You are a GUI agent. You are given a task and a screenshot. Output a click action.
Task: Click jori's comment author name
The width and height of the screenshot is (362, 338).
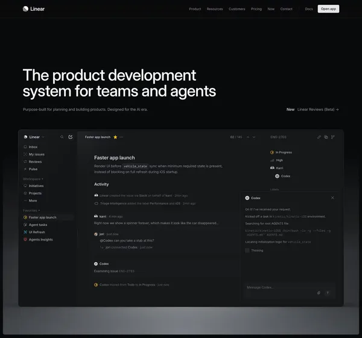click(101, 234)
